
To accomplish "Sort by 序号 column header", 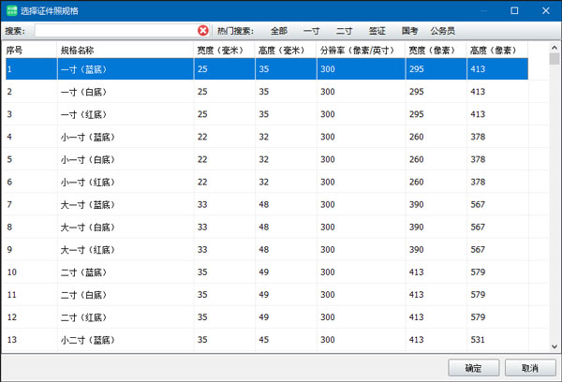I will coord(29,51).
